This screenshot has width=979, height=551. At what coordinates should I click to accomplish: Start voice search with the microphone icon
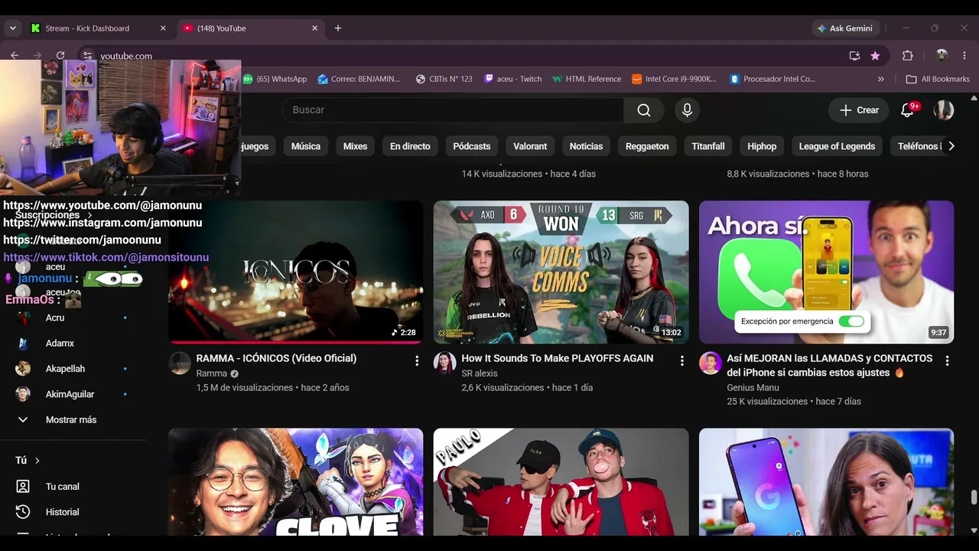click(x=687, y=110)
